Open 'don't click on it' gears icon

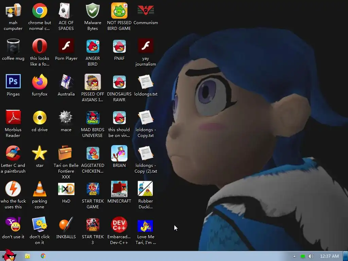tap(39, 224)
